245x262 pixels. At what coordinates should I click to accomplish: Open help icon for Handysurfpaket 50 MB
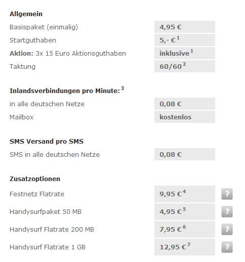tap(227, 211)
